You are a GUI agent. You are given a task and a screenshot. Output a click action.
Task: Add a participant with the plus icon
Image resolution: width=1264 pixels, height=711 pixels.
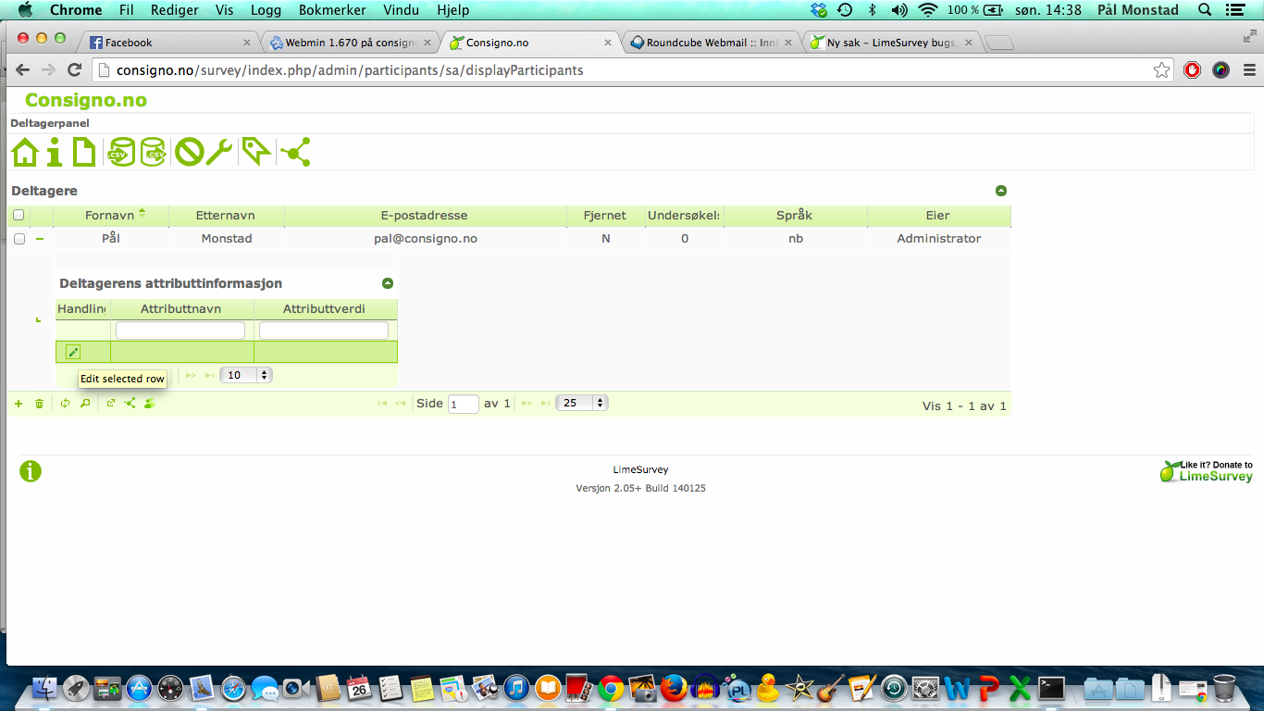tap(19, 404)
